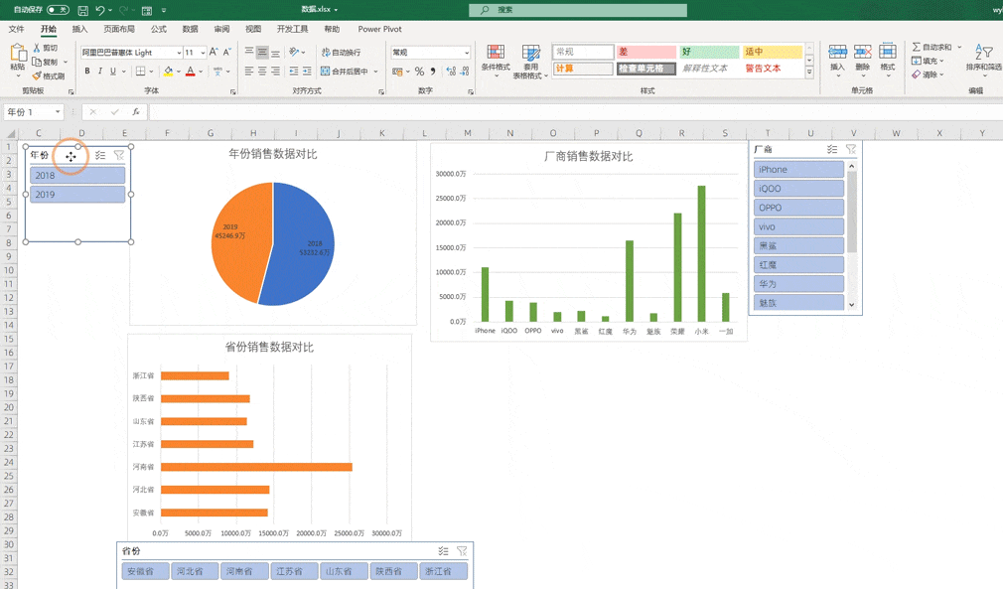Open the Name Box dropdown arrow
This screenshot has height=589, width=1003.
[x=58, y=112]
